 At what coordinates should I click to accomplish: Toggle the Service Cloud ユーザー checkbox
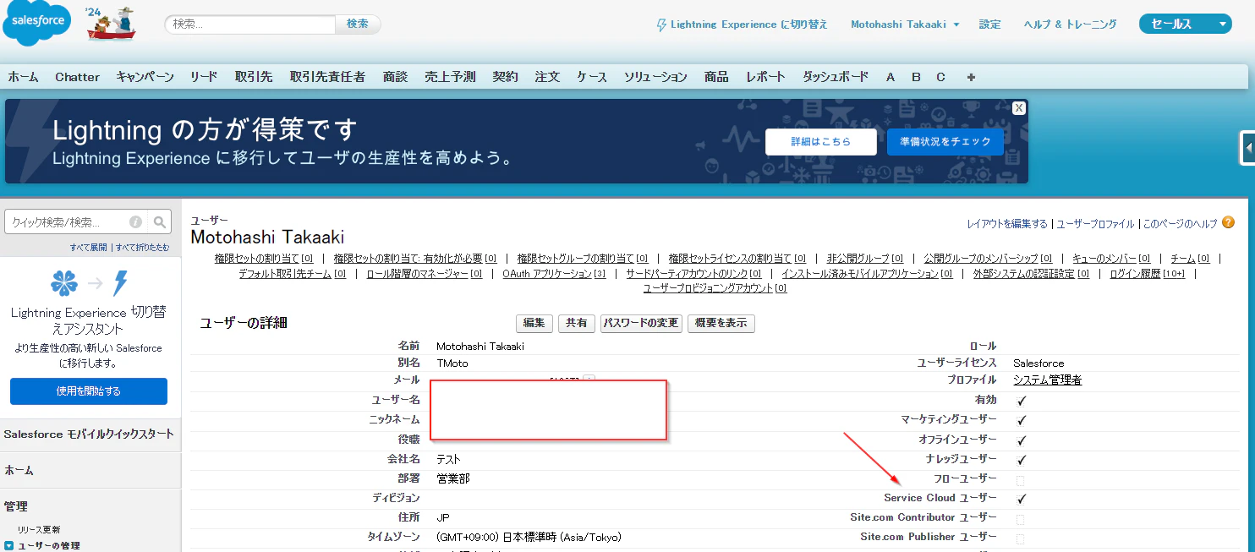tap(1021, 499)
